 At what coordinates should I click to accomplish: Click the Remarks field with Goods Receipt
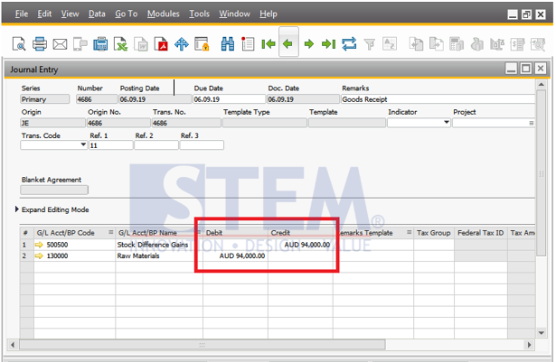[x=438, y=99]
